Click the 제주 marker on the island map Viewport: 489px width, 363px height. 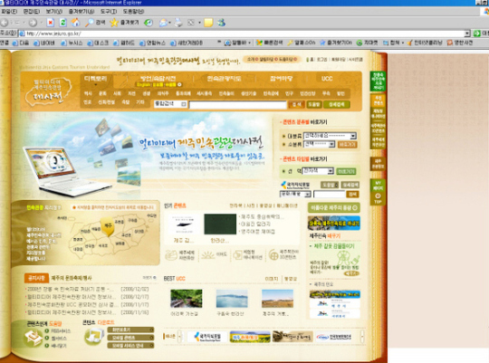coord(108,225)
